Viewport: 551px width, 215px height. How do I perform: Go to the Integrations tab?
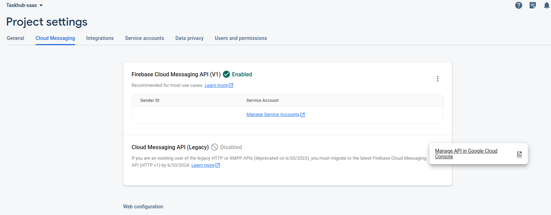point(100,38)
